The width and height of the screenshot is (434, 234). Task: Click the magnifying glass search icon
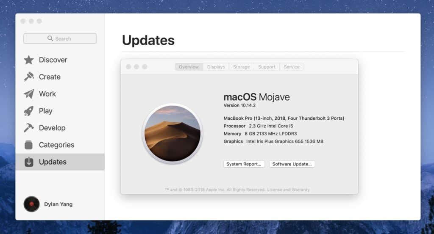point(50,39)
